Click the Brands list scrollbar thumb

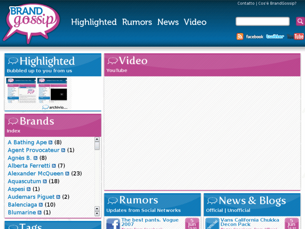point(97,146)
